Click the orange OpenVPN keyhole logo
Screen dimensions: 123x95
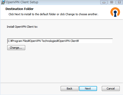tap(115, 12)
